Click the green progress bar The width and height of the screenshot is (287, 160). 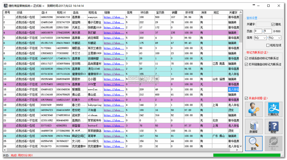pos(247,155)
